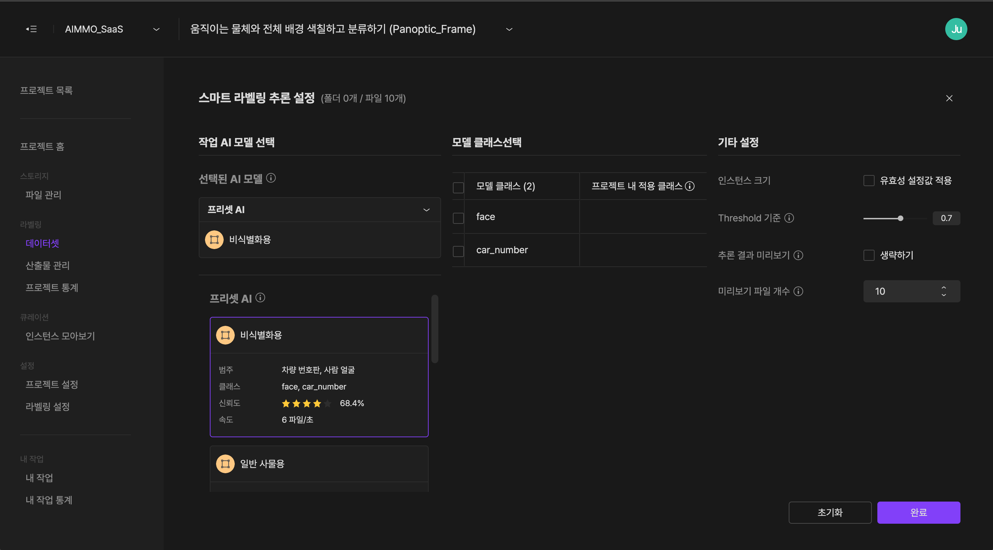Click the 폴더 0개 / 파일 10개 count text
Image resolution: width=993 pixels, height=550 pixels.
point(364,98)
